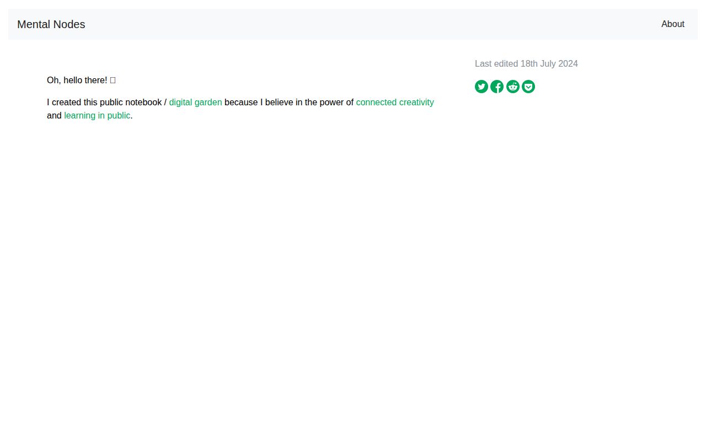
Task: Click the word "Nodes" in site title
Action: (69, 24)
